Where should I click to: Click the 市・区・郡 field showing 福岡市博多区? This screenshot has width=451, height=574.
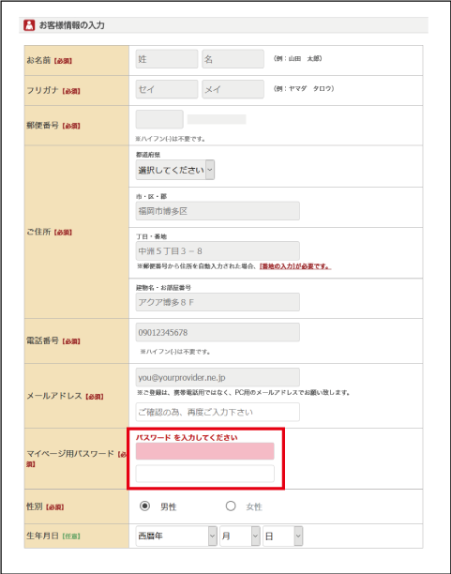tap(218, 211)
